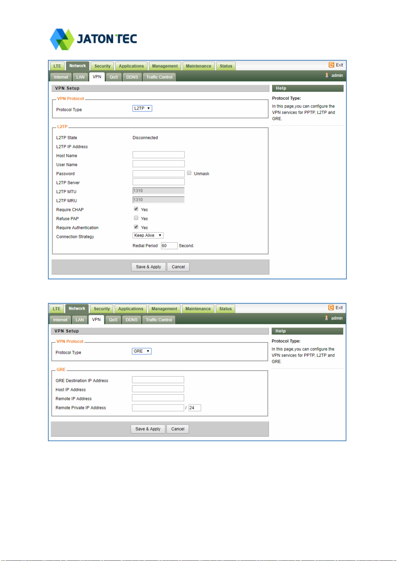
Task: Open LTE tab in GRE screenshot
Action: pyautogui.click(x=57, y=309)
